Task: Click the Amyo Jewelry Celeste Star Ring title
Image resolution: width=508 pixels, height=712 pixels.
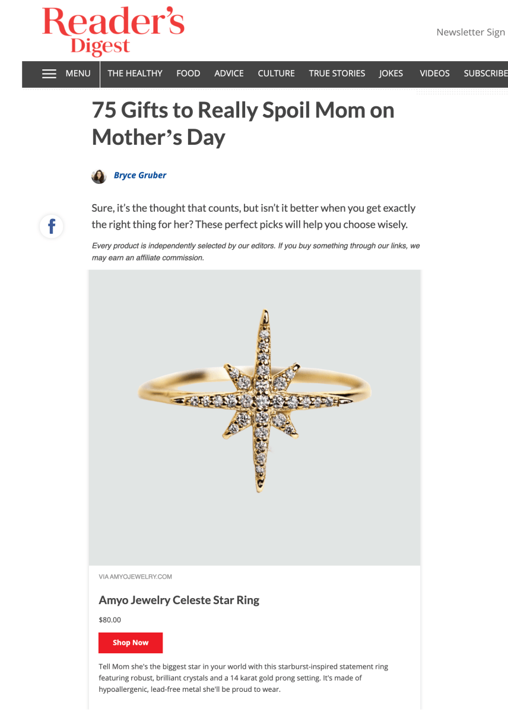Action: (179, 600)
